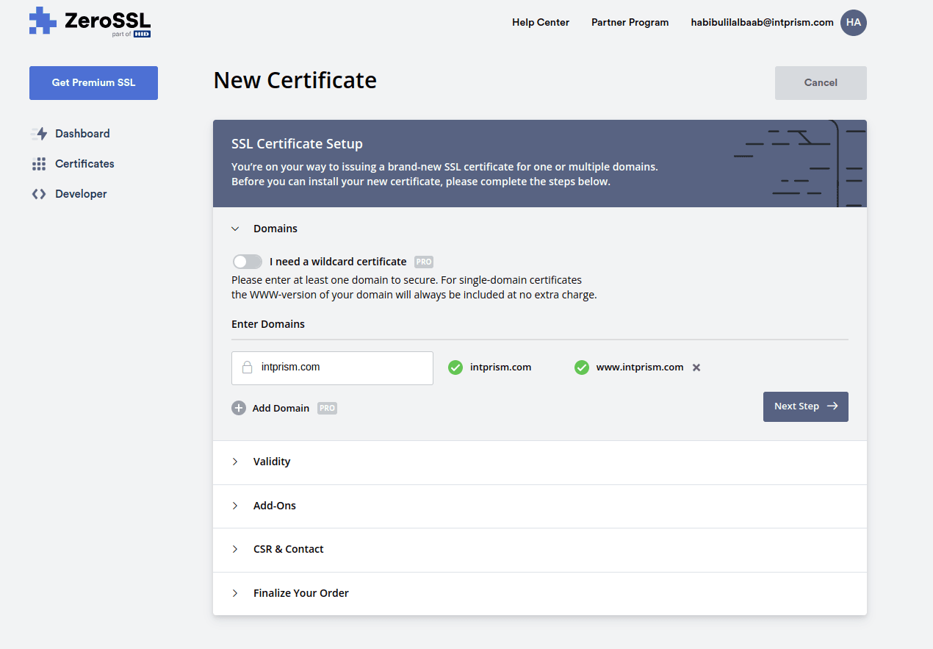
Task: Click the plus icon beside Add Domain
Action: pos(239,409)
